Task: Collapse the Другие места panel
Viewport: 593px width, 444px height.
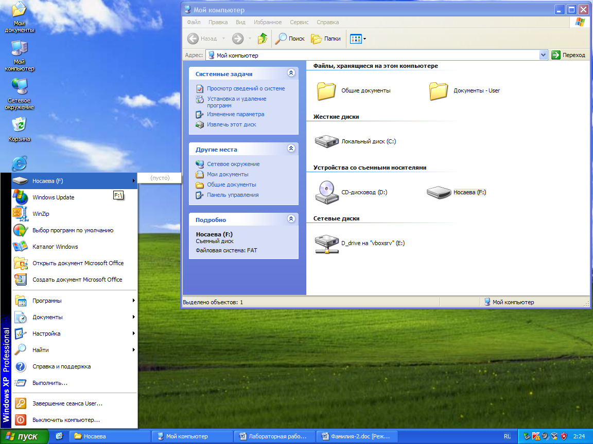Action: [x=291, y=149]
